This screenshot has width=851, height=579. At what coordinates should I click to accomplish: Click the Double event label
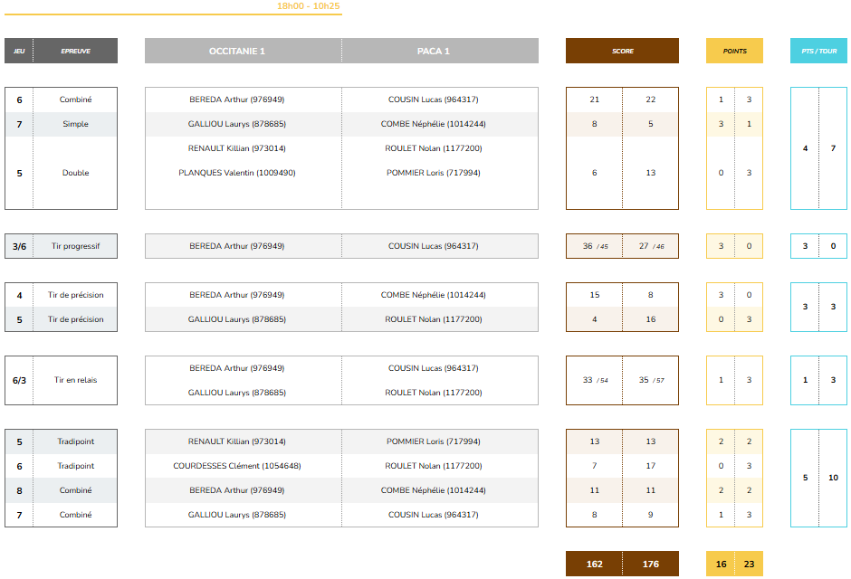coord(76,173)
